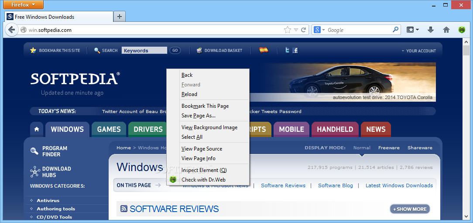Viewport: 473px width, 223px height.
Task: Click the home icon navigation tab
Action: [x=37, y=129]
